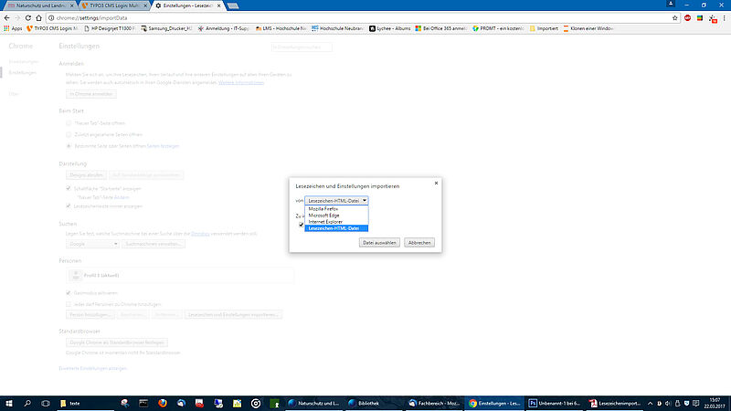Open the Apps bookmark shortcut
The width and height of the screenshot is (731, 411).
[x=13, y=28]
